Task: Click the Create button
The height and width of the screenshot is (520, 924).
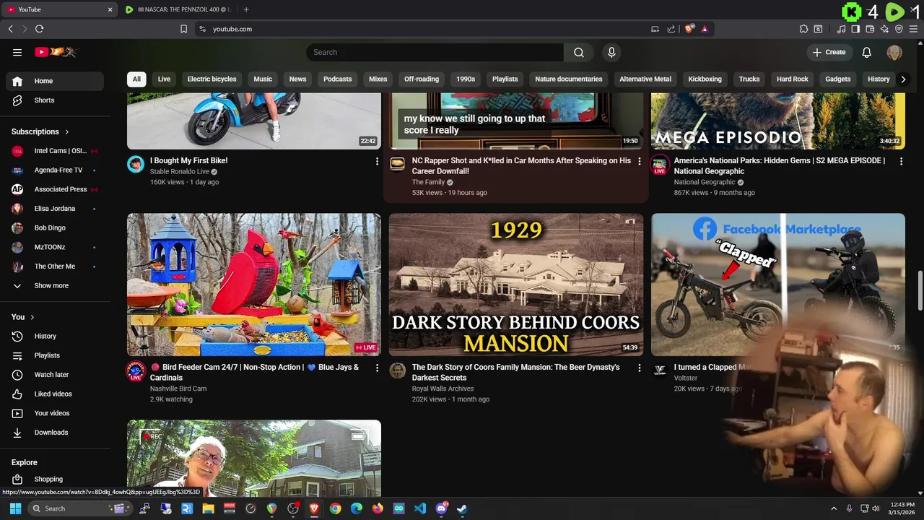Action: (829, 52)
